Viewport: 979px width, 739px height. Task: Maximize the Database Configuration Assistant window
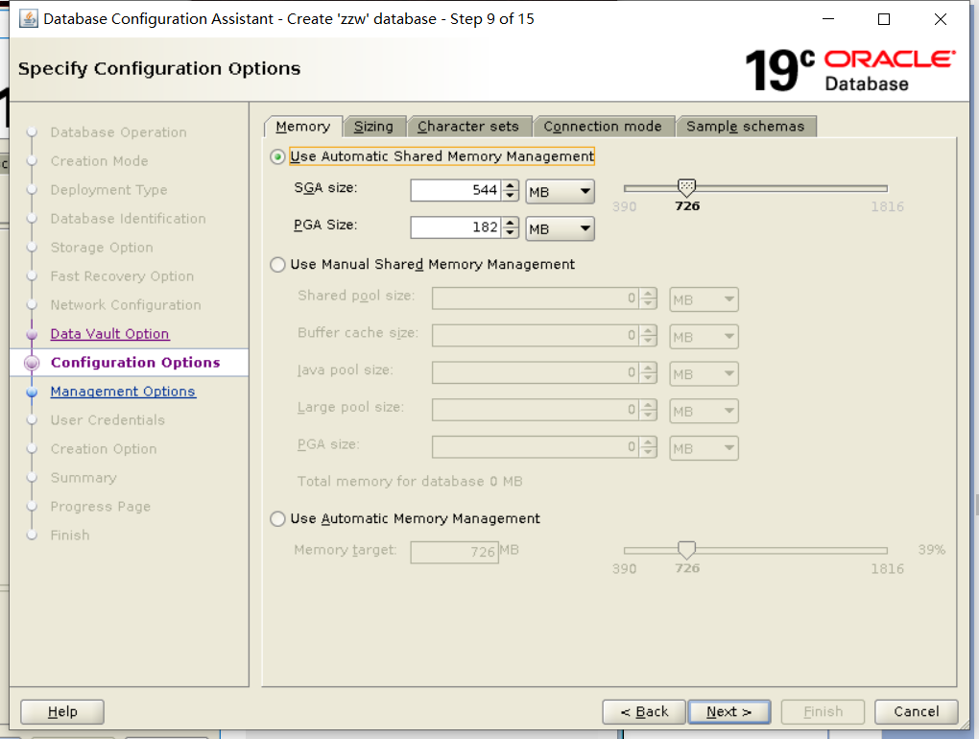[884, 19]
